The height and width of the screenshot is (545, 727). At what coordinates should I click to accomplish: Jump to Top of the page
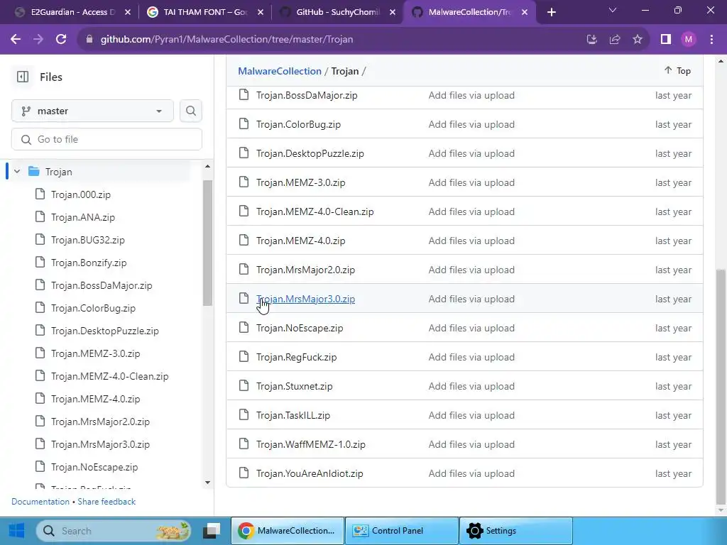(677, 70)
